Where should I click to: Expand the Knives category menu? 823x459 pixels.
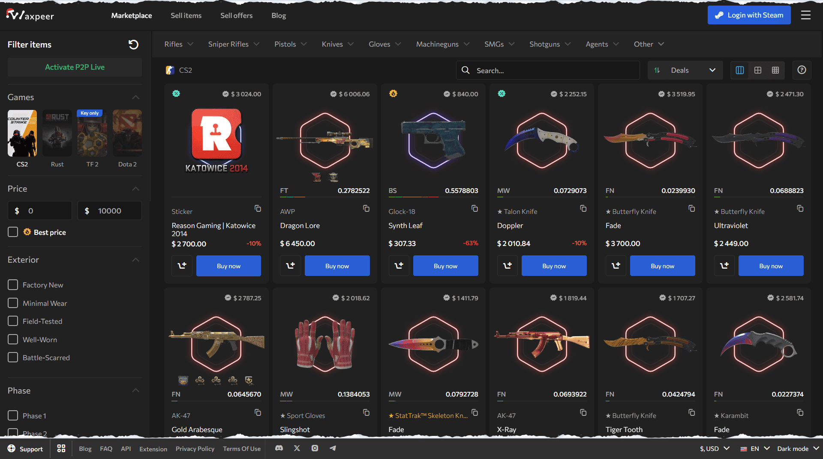(x=338, y=44)
